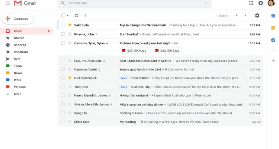Open Google Keep in side panel
Viewport: 279px width, 149px height.
click(273, 28)
